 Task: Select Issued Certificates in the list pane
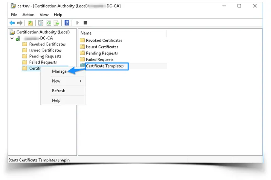coord(102,47)
